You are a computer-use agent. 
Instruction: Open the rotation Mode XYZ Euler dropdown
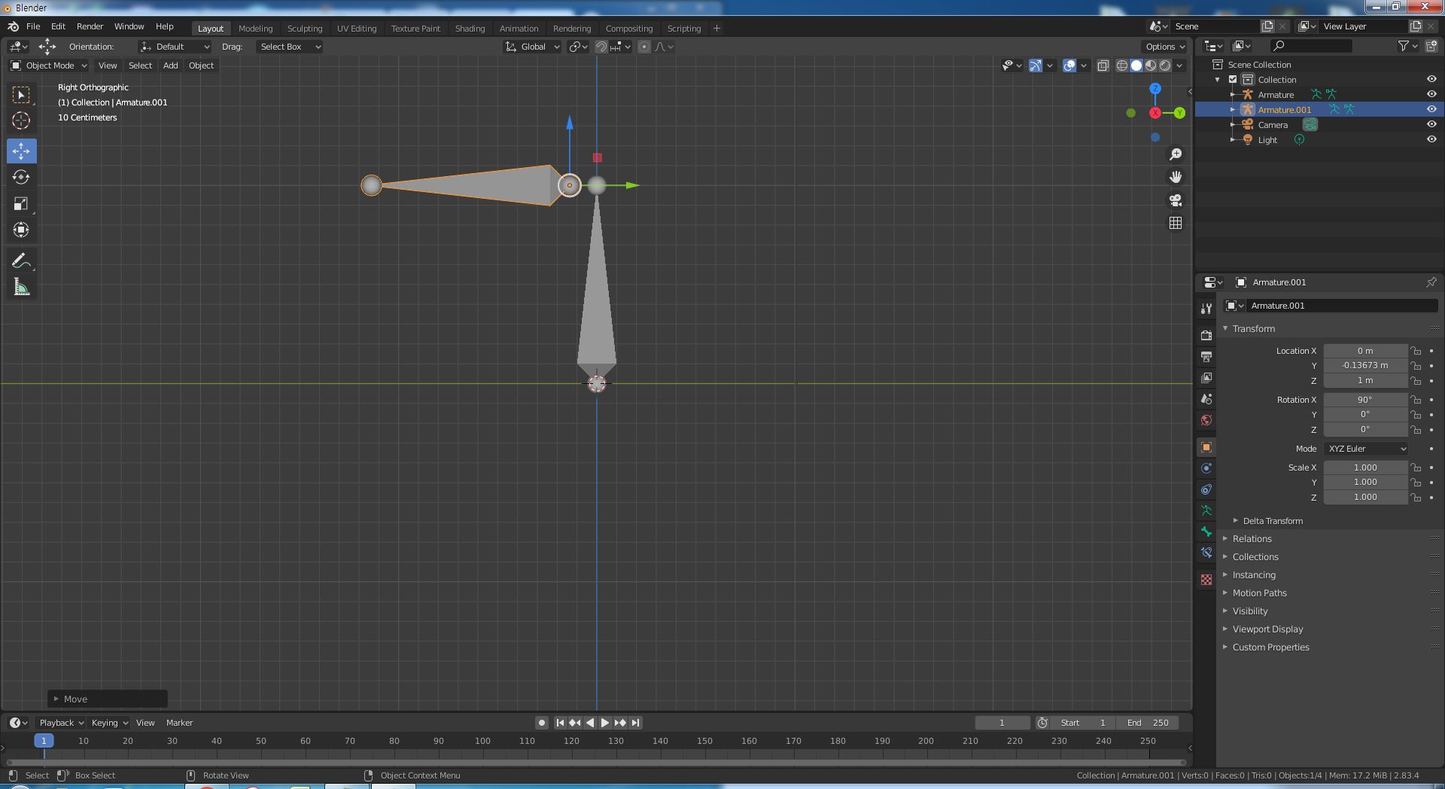click(x=1366, y=449)
